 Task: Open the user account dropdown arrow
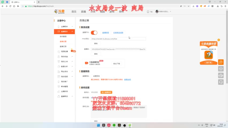point(170,12)
